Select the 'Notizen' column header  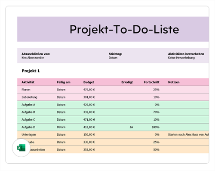point(174,82)
